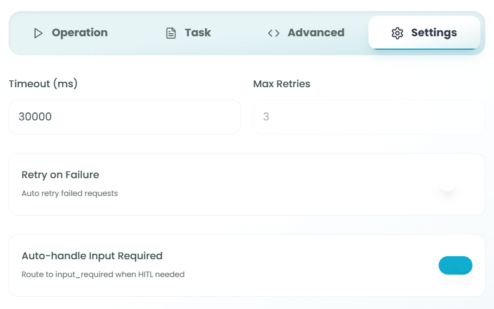Click 'Route to input_required when HITL needed' text
This screenshot has width=494, height=309.
coord(103,275)
